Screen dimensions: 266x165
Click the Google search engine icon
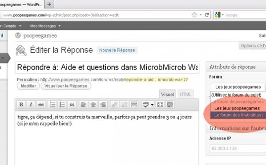218,15
